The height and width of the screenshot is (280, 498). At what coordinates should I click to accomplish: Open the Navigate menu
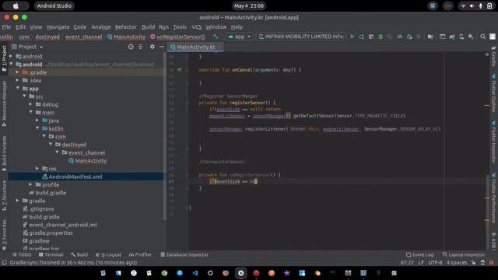click(58, 27)
